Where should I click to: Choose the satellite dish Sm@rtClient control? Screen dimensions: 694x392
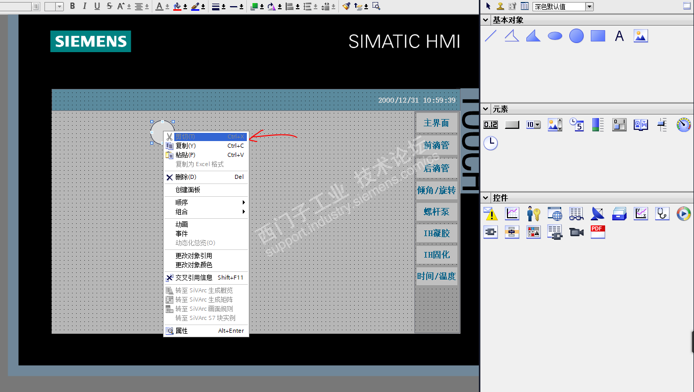[598, 214]
